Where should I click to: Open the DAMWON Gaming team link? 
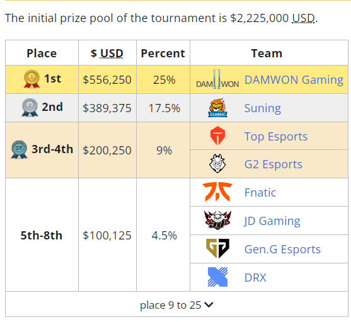(294, 79)
